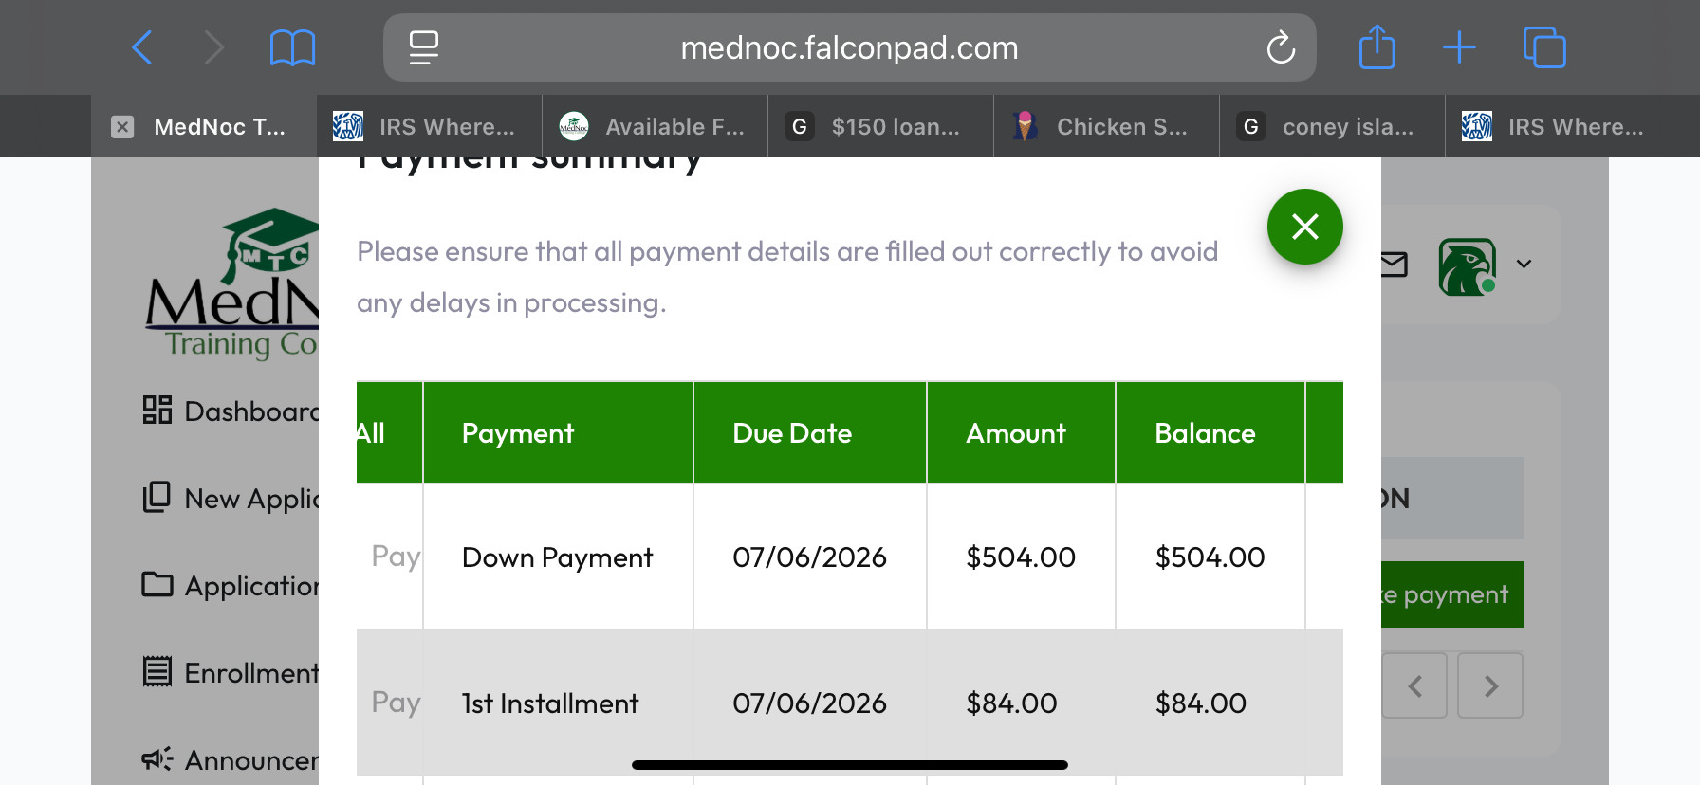Go to previous page arrow button
The width and height of the screenshot is (1700, 785).
click(x=1414, y=685)
